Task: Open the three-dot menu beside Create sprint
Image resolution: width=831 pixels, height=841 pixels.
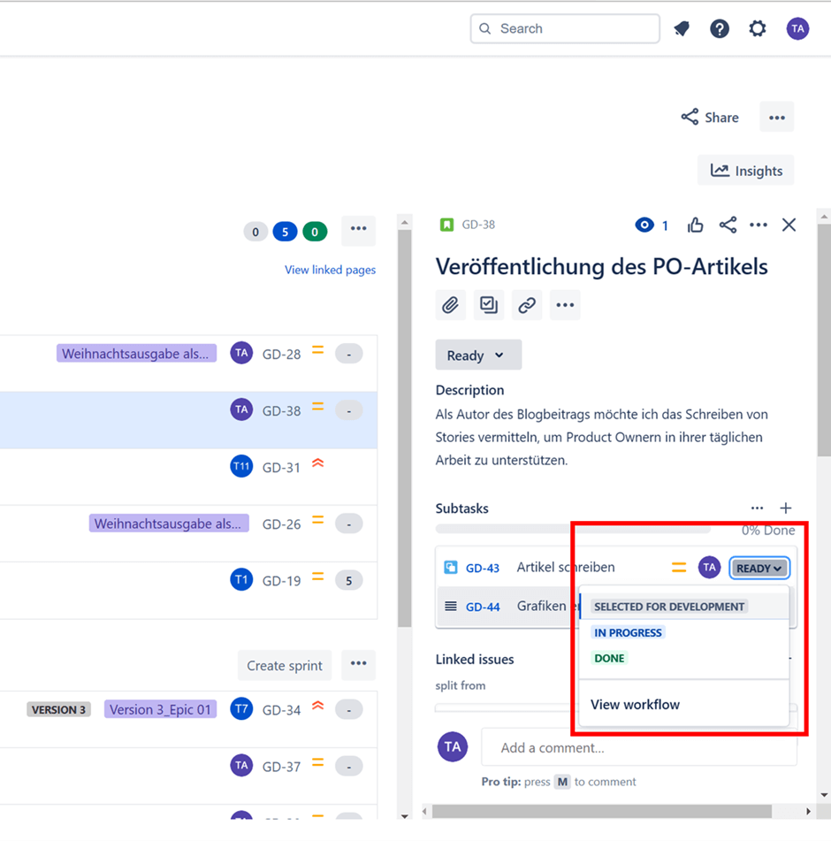Action: [358, 665]
